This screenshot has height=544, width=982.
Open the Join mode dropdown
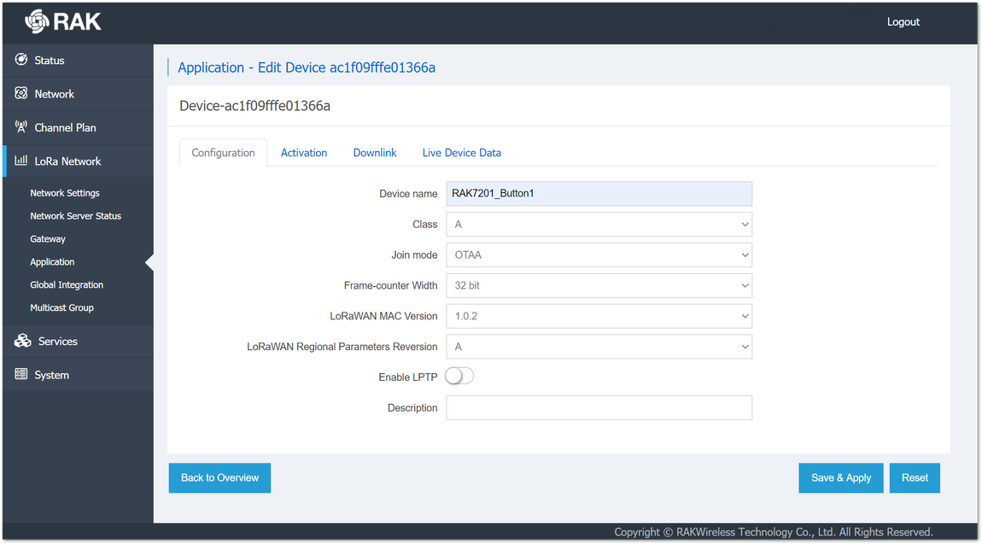(x=599, y=254)
